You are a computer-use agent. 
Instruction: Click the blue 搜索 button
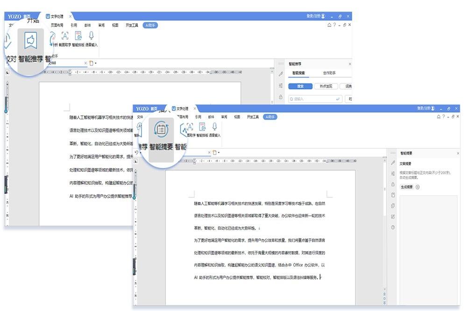300,86
